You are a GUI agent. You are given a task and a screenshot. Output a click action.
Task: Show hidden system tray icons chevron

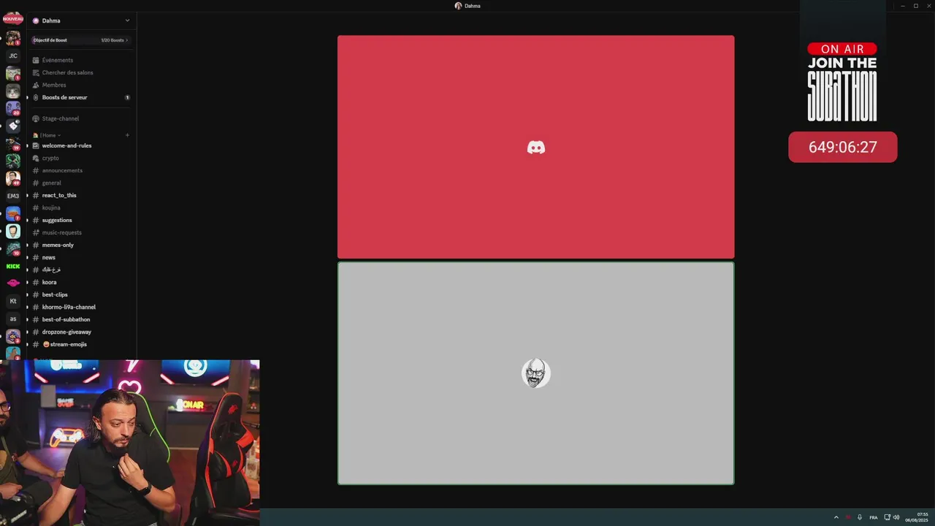836,517
